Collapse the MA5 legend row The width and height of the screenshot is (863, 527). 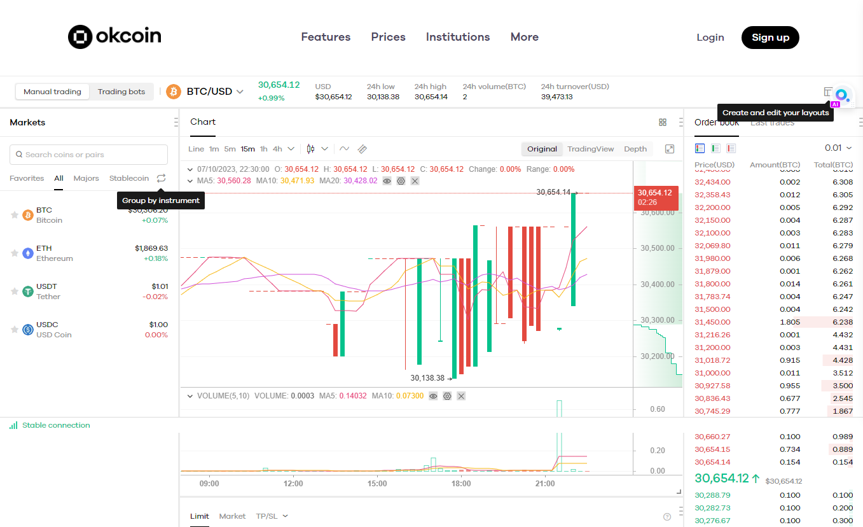[190, 181]
